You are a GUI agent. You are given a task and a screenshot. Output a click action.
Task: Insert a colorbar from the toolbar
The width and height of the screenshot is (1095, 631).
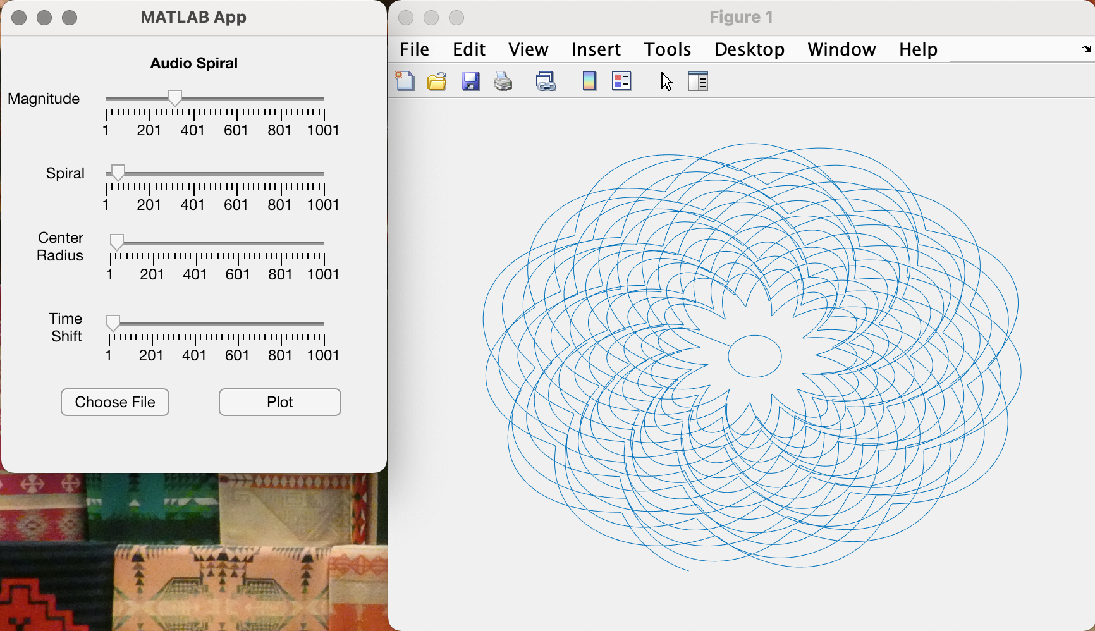coord(589,81)
